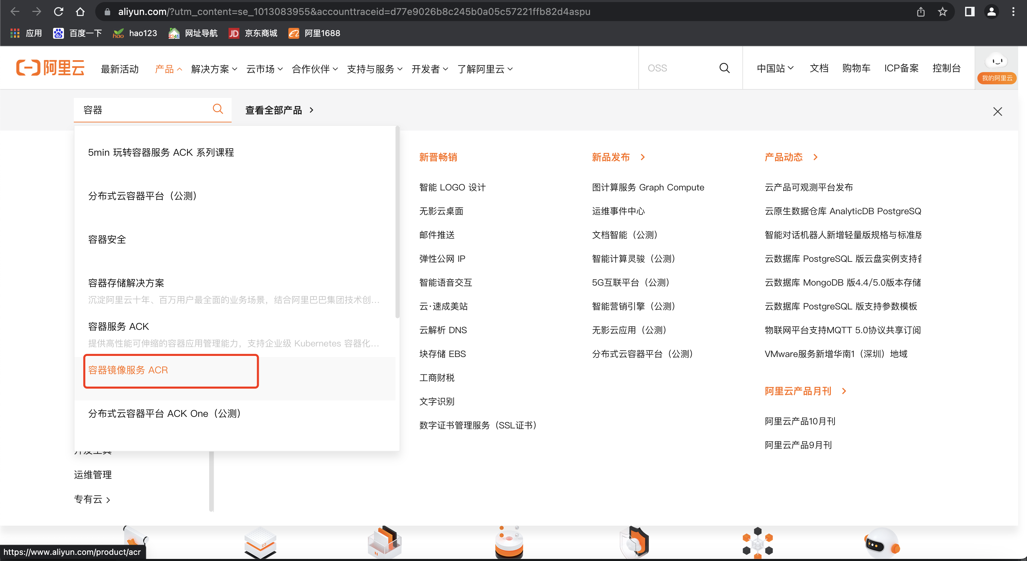Select 运维管理 category
The image size is (1027, 561).
93,475
